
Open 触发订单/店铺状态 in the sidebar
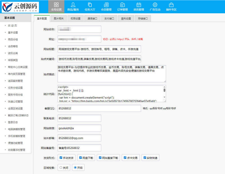click(x=18, y=115)
